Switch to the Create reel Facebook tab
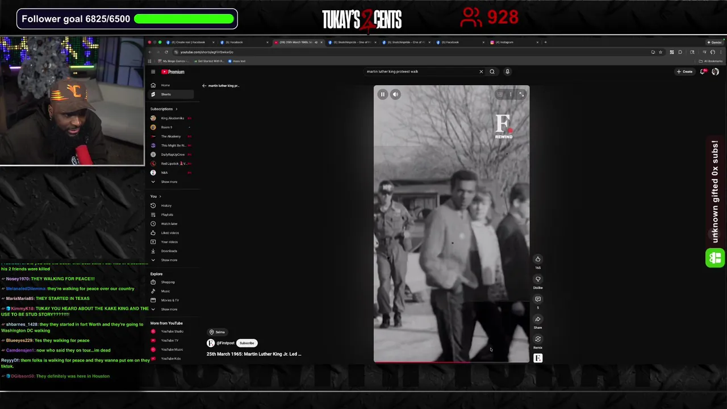This screenshot has width=727, height=409. tap(190, 42)
